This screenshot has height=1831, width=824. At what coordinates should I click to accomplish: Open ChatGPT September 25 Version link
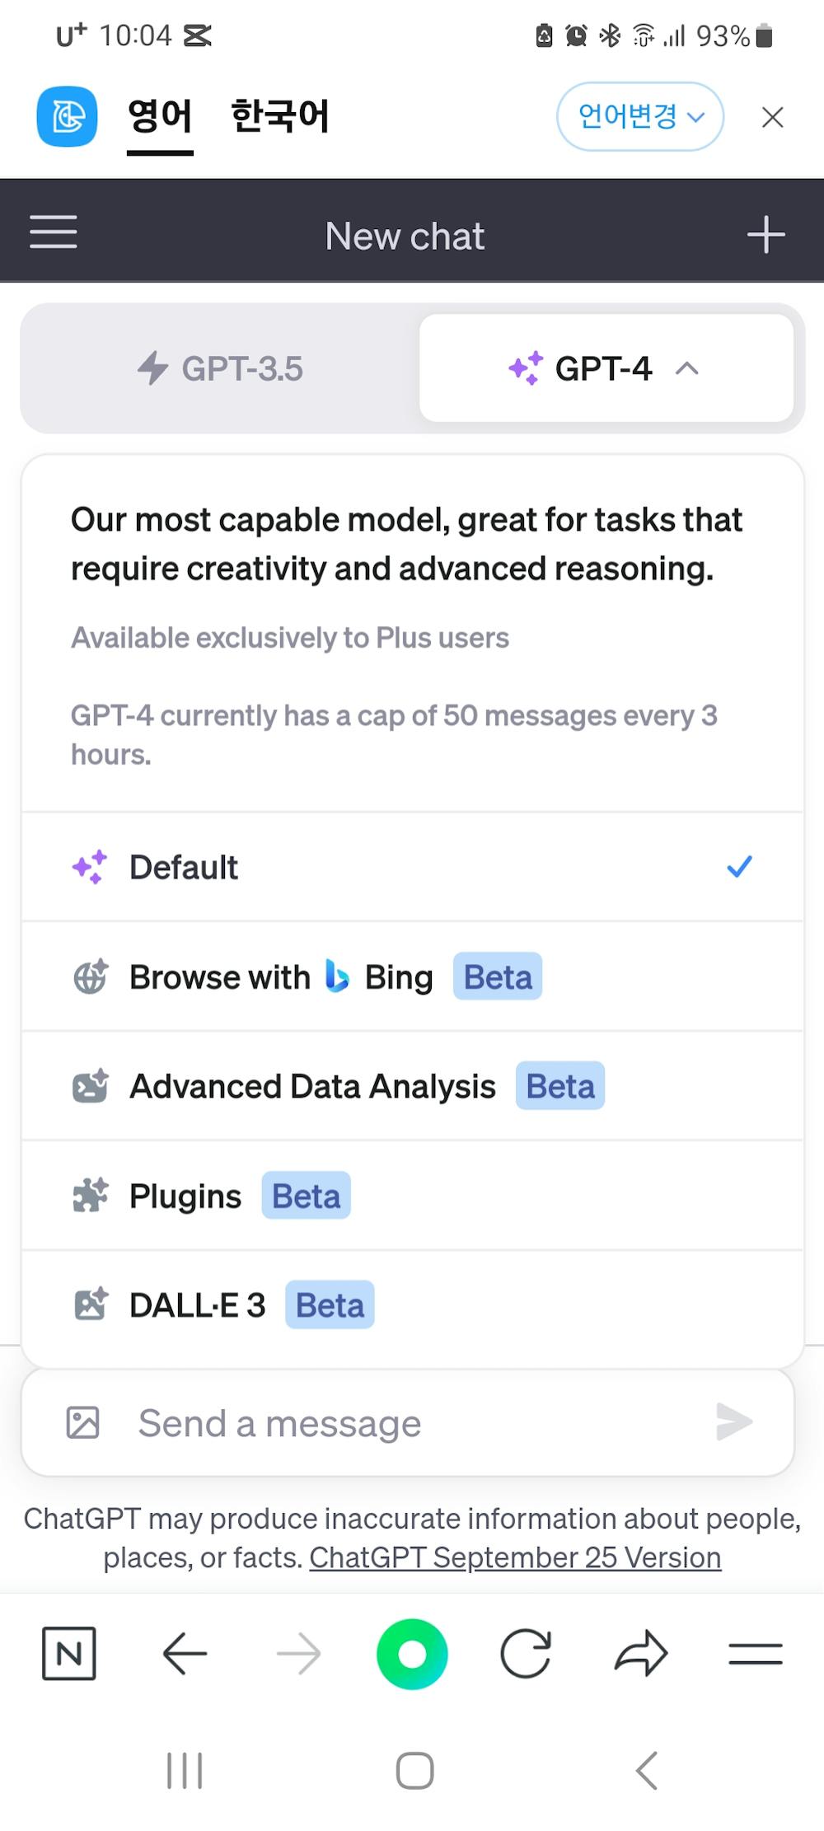[515, 1557]
